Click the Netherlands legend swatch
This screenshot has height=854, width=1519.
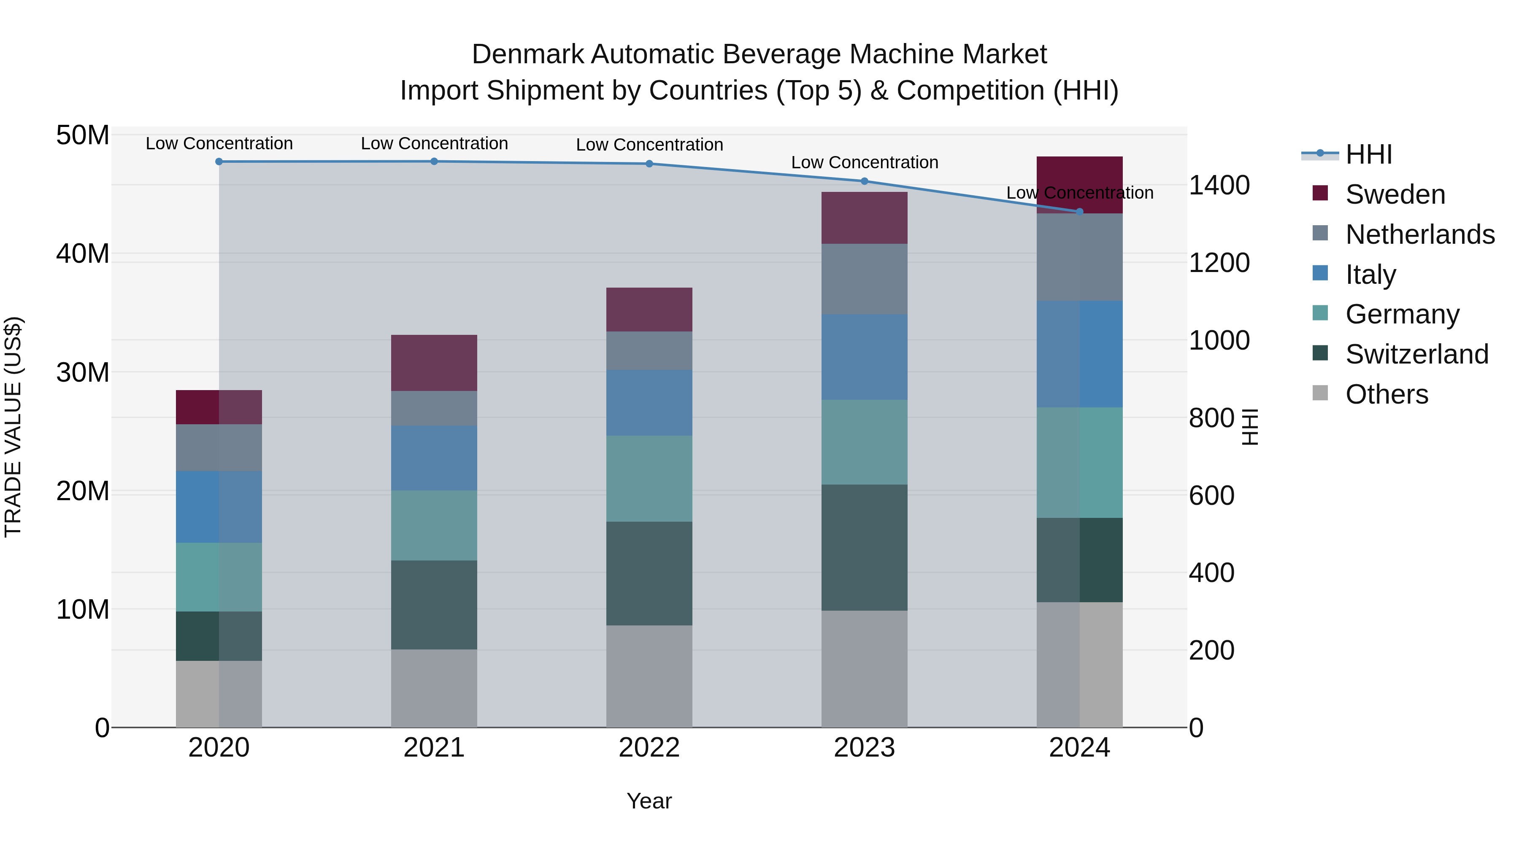click(1320, 233)
